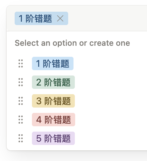The height and width of the screenshot is (161, 147).
Task: Choose the green 2 阶错题 option
Action: point(53,82)
